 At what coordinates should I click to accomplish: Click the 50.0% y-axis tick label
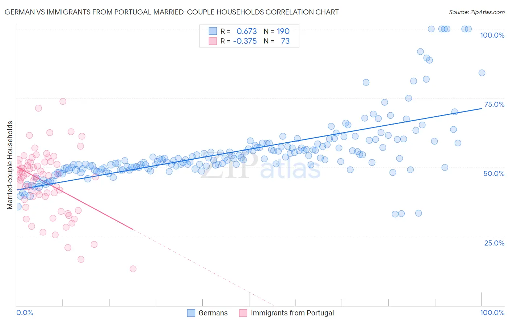pyautogui.click(x=494, y=173)
